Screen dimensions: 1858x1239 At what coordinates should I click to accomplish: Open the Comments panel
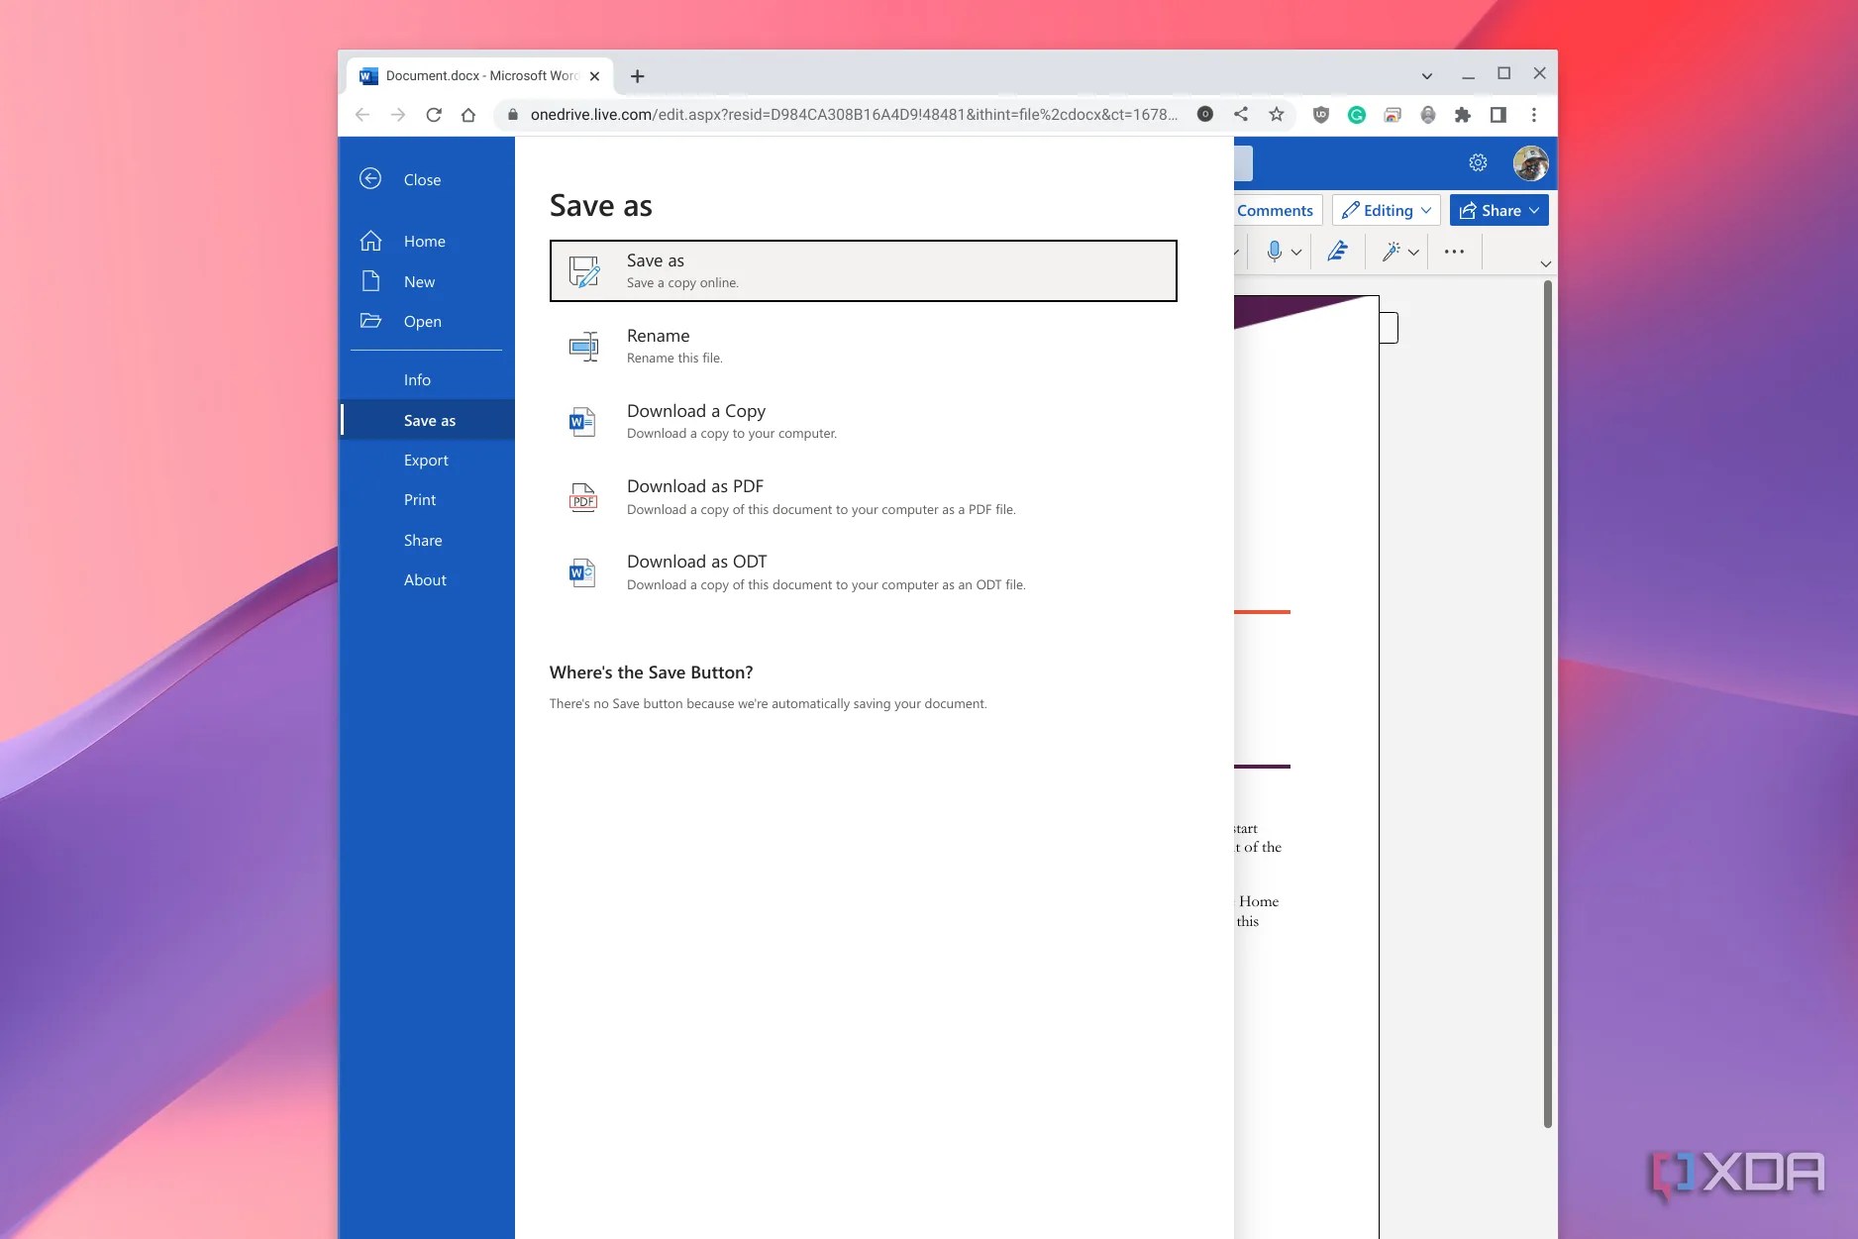pyautogui.click(x=1274, y=209)
